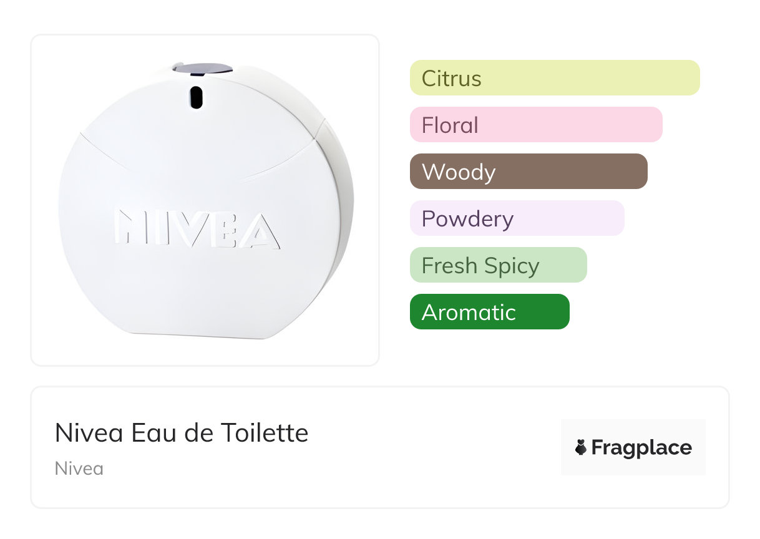Click the embossed NIVEA logo on the bottle
The image size is (760, 539).
pos(197,229)
